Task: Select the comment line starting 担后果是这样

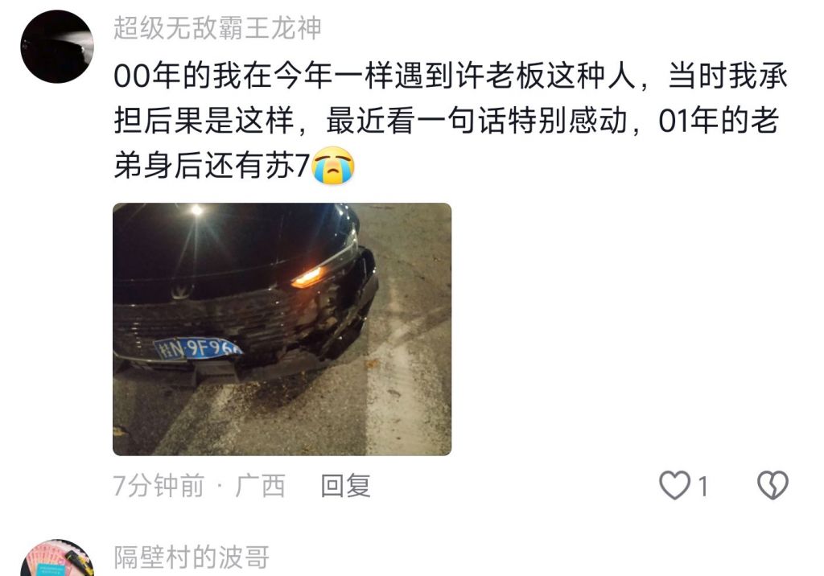Action: [446, 121]
